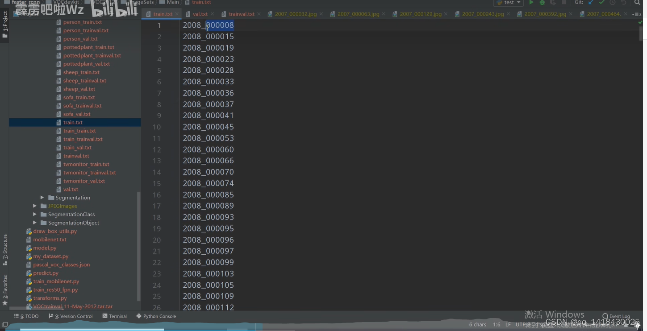Expand the SegmentationClass folder

(x=35, y=215)
